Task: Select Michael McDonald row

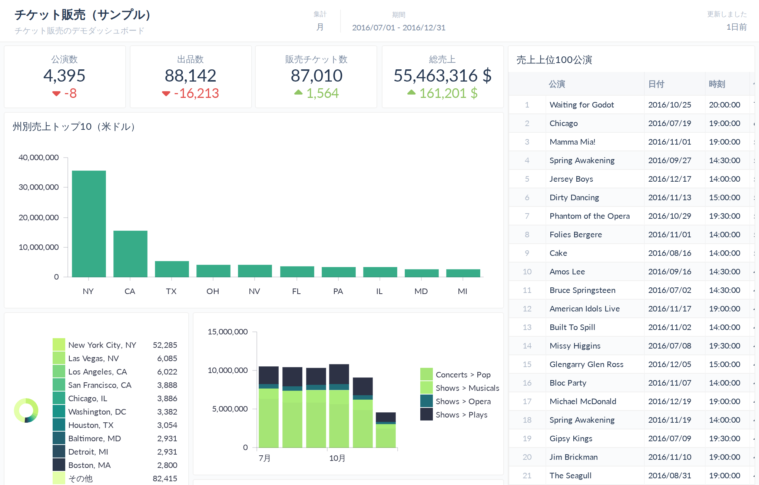Action: (x=632, y=401)
